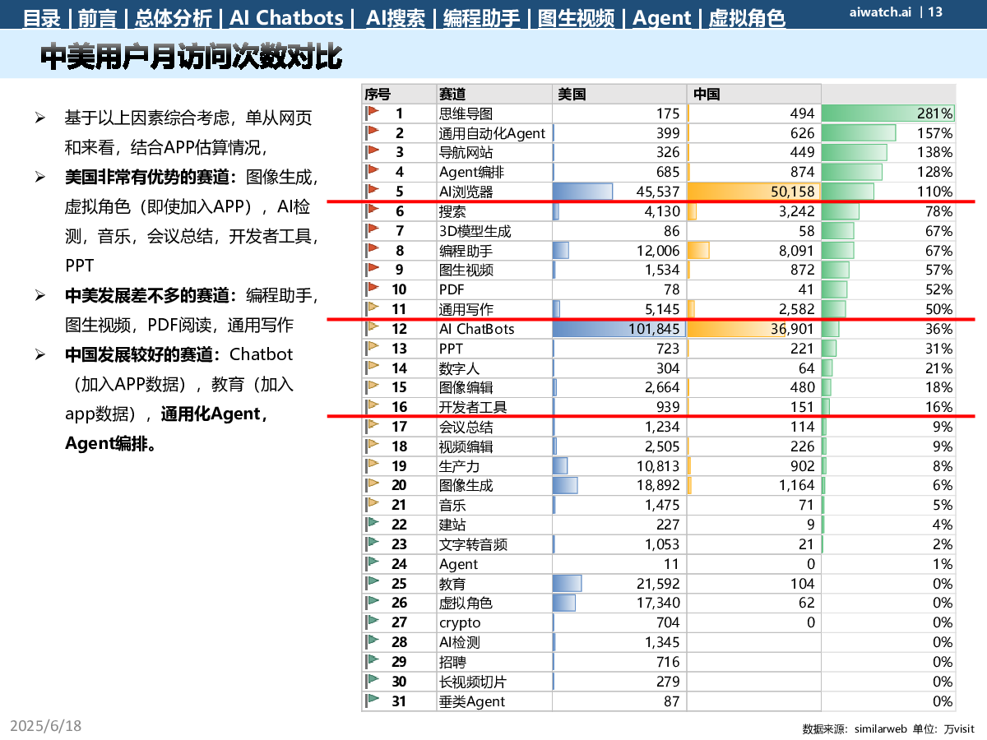Viewport: 987px width, 740px height.
Task: Click the 序号 column header
Action: click(x=398, y=94)
